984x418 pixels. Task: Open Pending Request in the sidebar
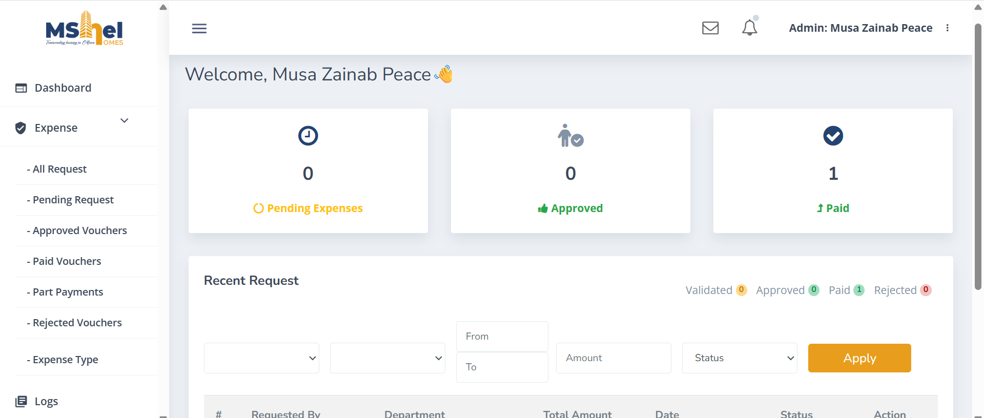73,200
